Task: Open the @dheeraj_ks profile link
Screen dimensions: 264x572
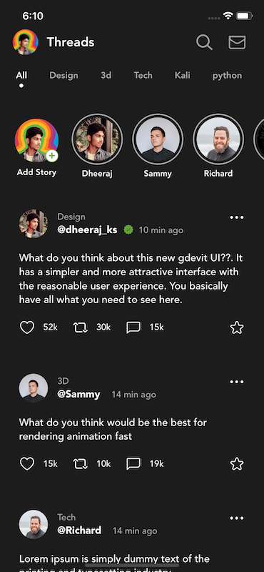Action: [x=87, y=230]
